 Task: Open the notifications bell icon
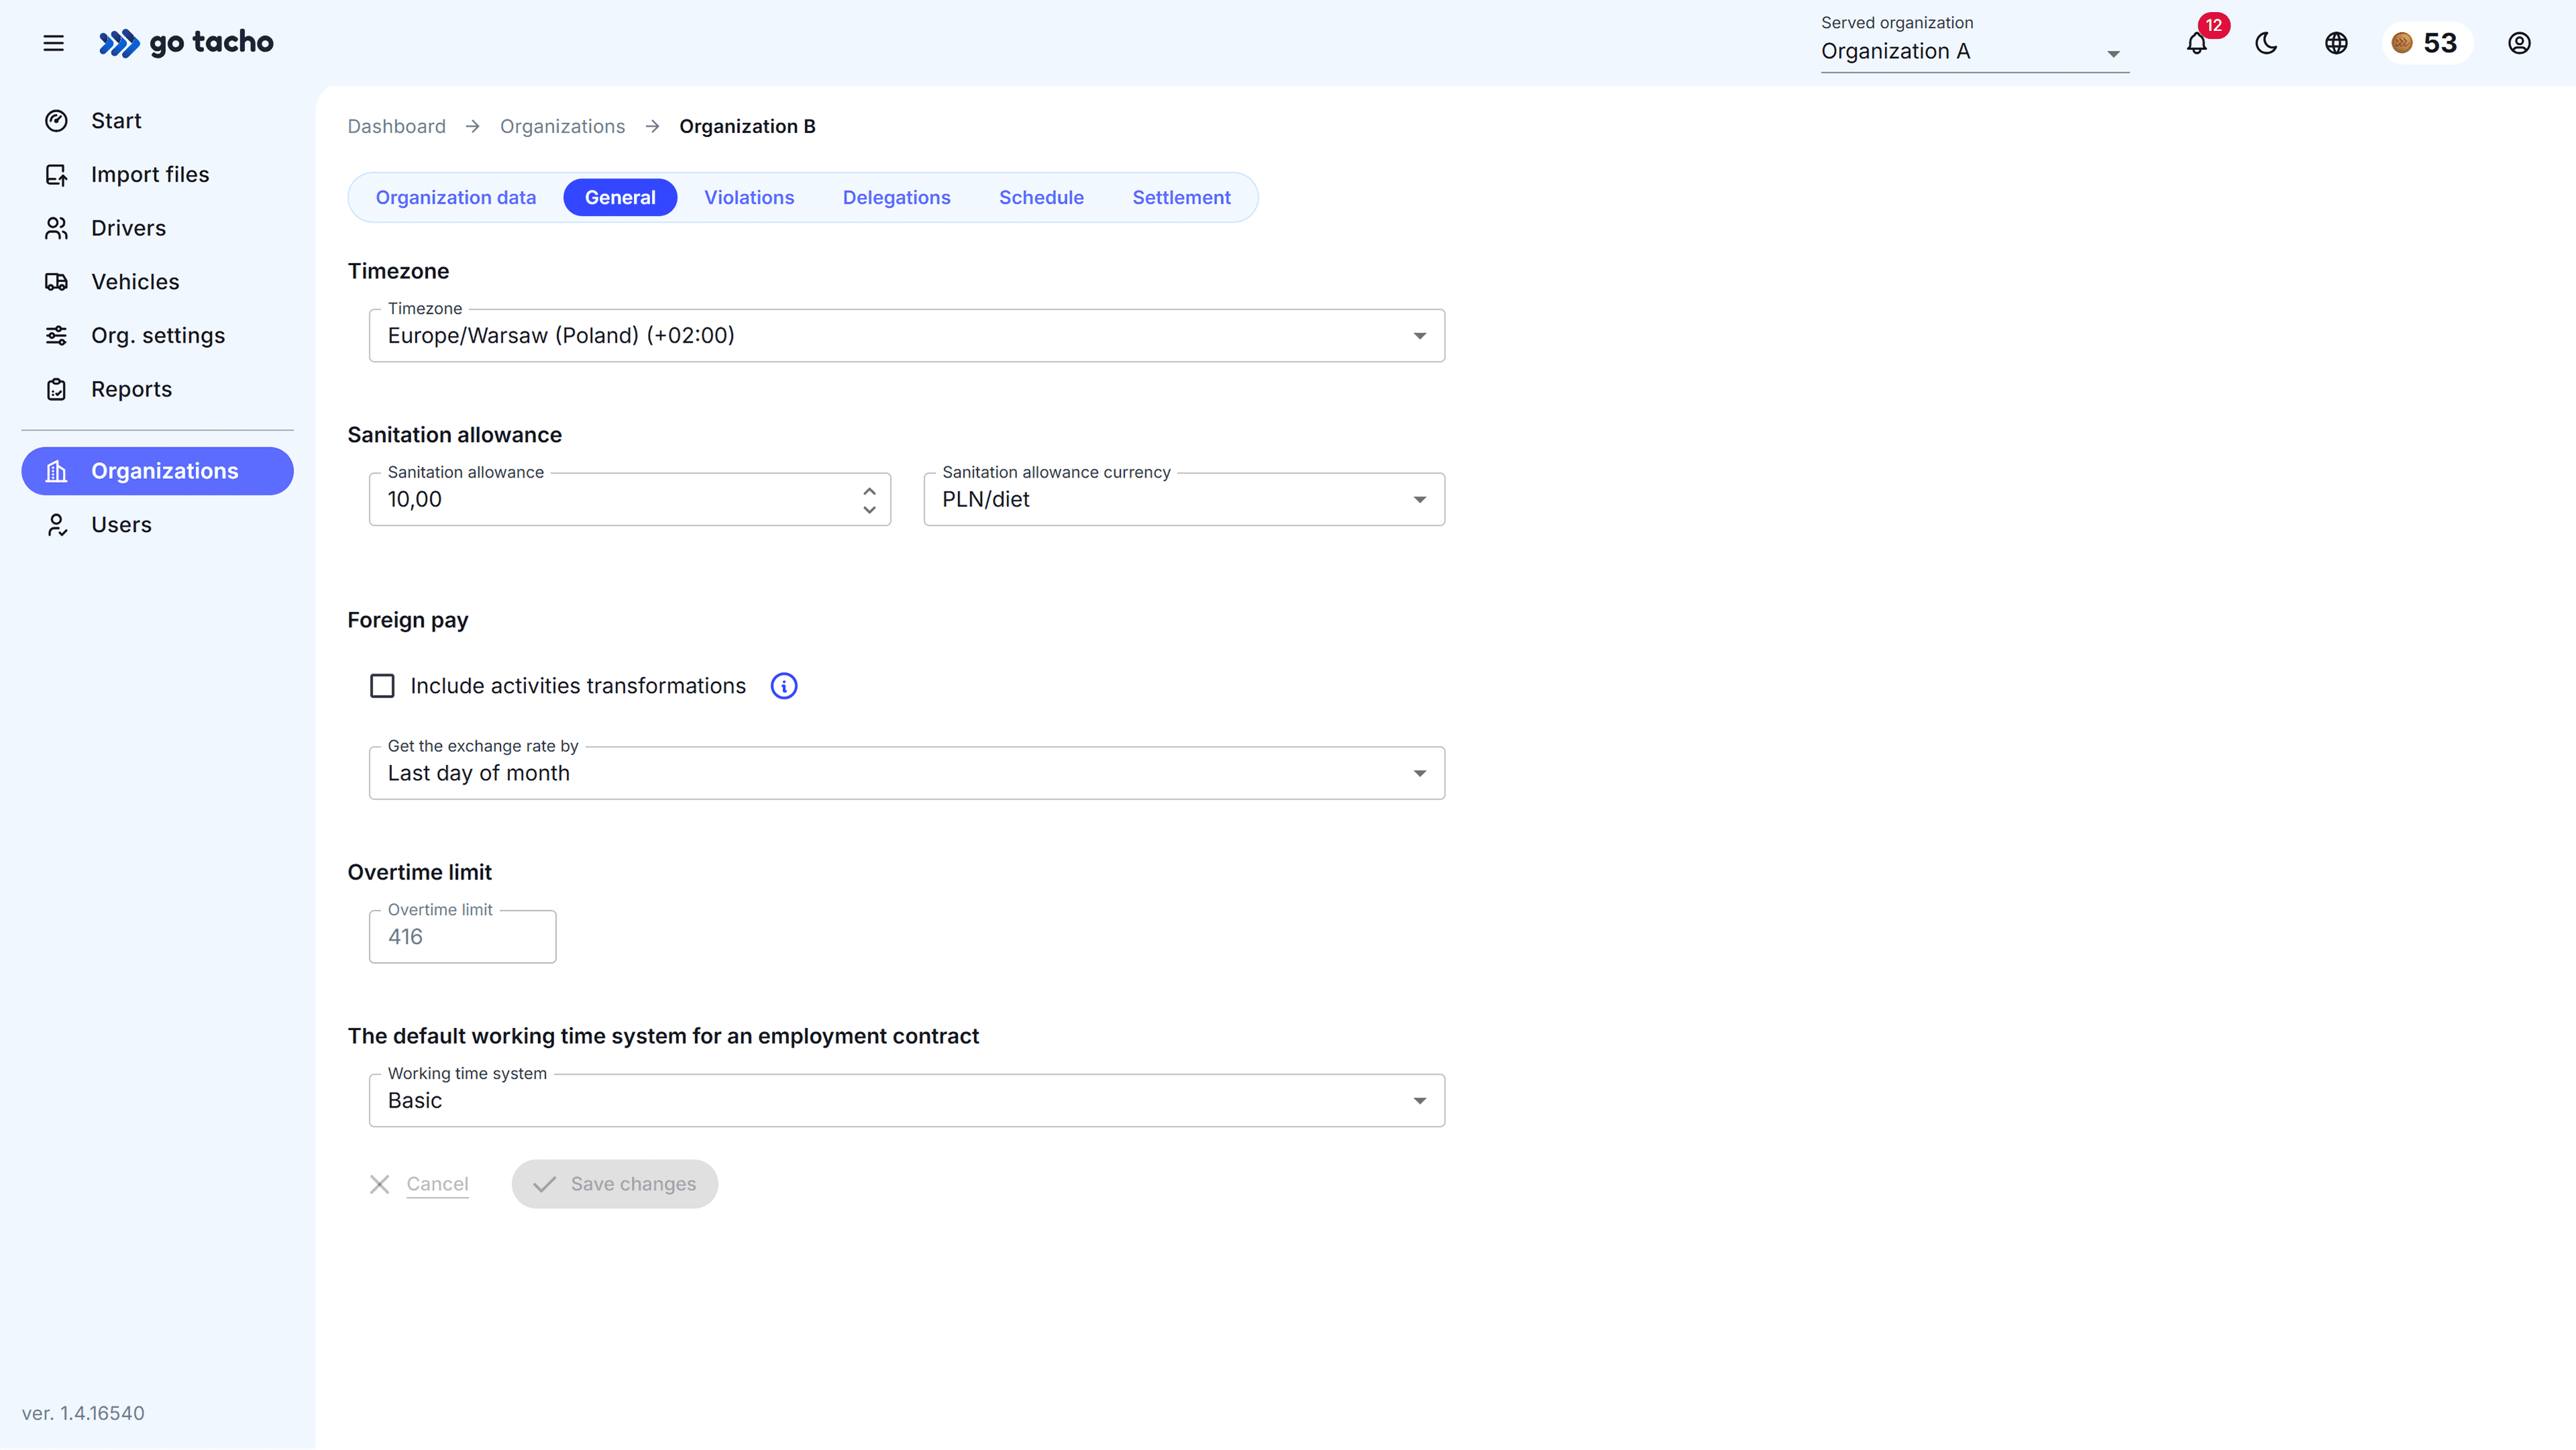(2196, 44)
